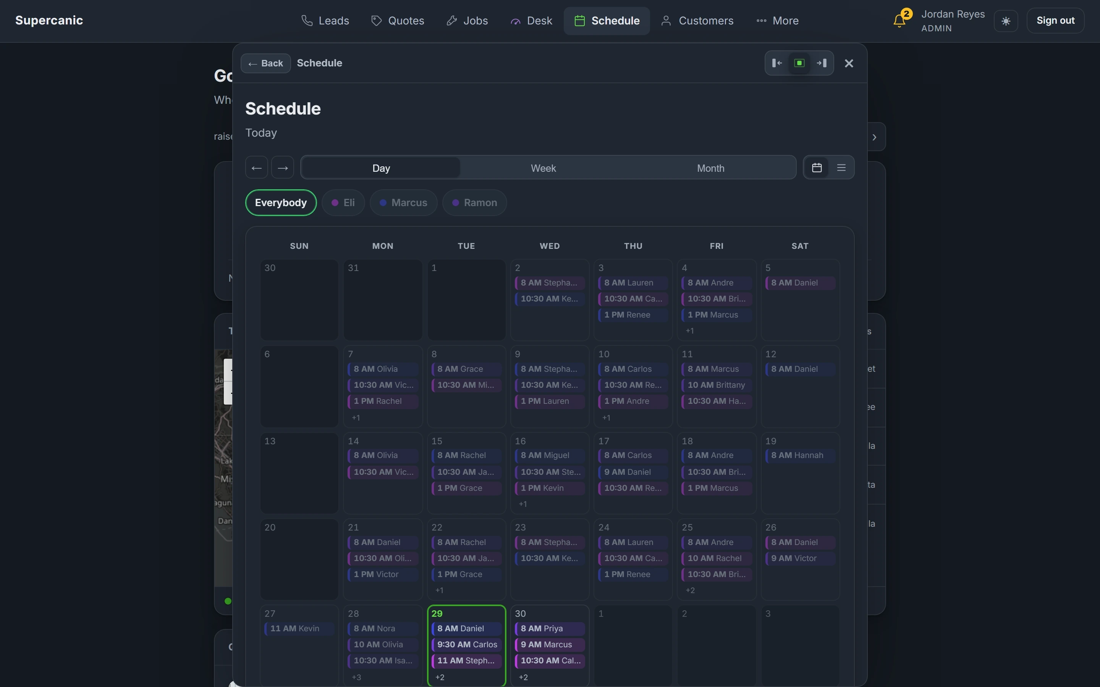
Task: Expand +1 more events on the 7th
Action: tap(356, 418)
